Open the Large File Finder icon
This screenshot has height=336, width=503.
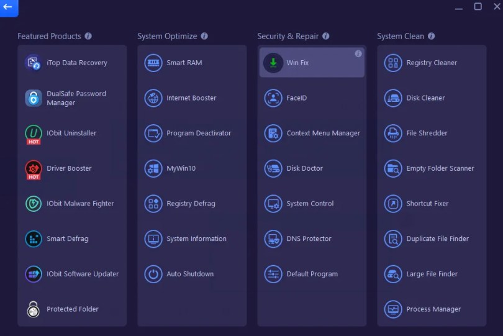[x=393, y=274]
